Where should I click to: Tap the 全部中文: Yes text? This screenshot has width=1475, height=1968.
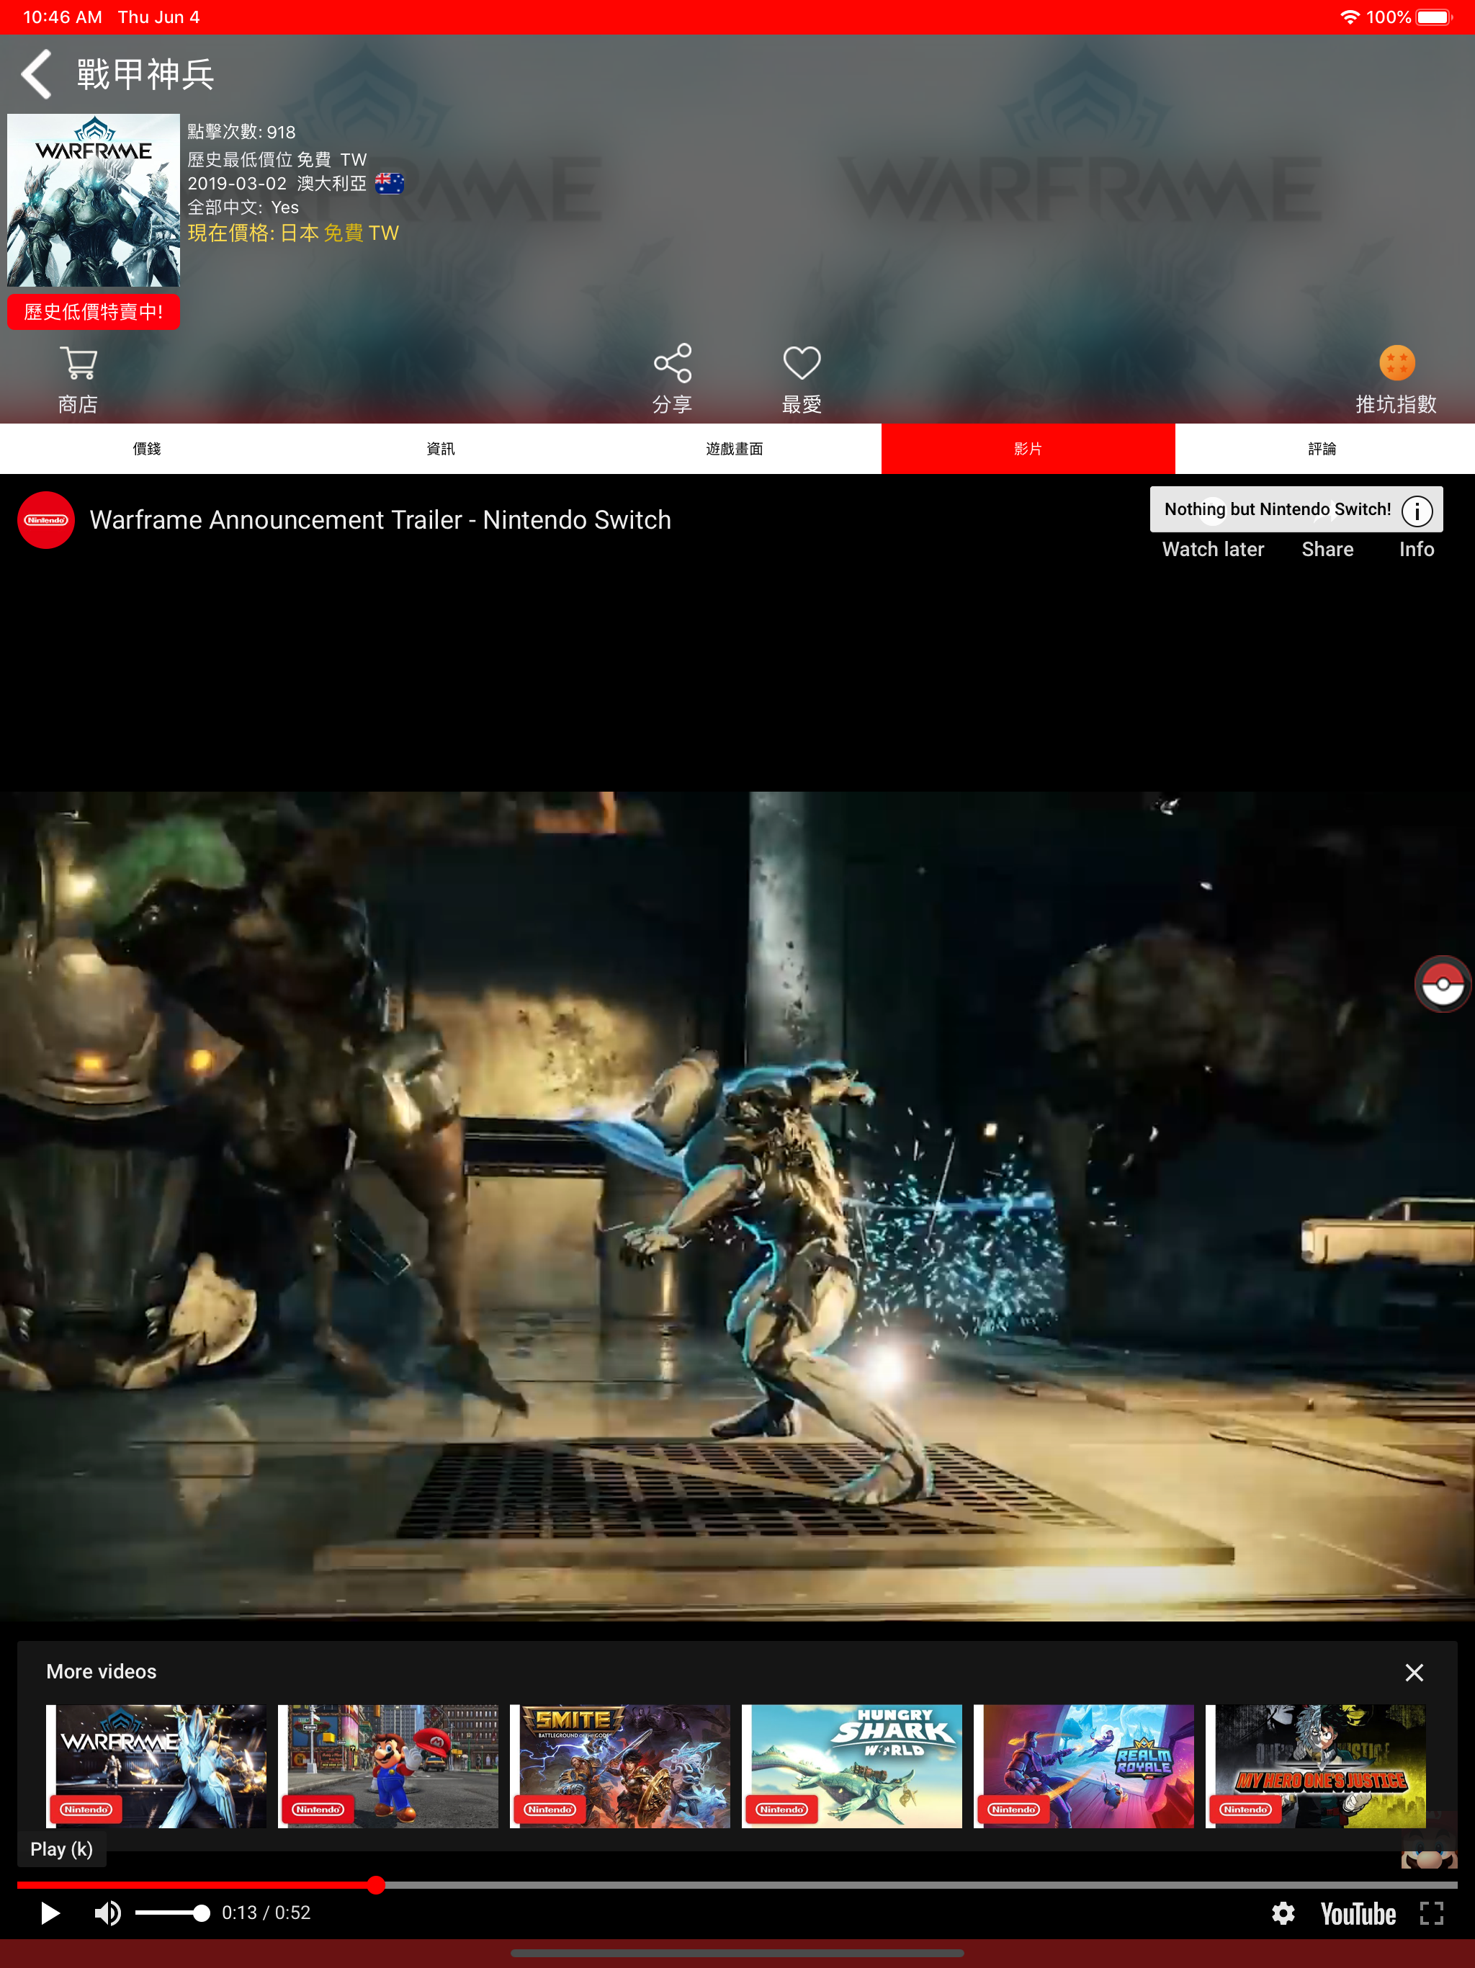point(243,207)
